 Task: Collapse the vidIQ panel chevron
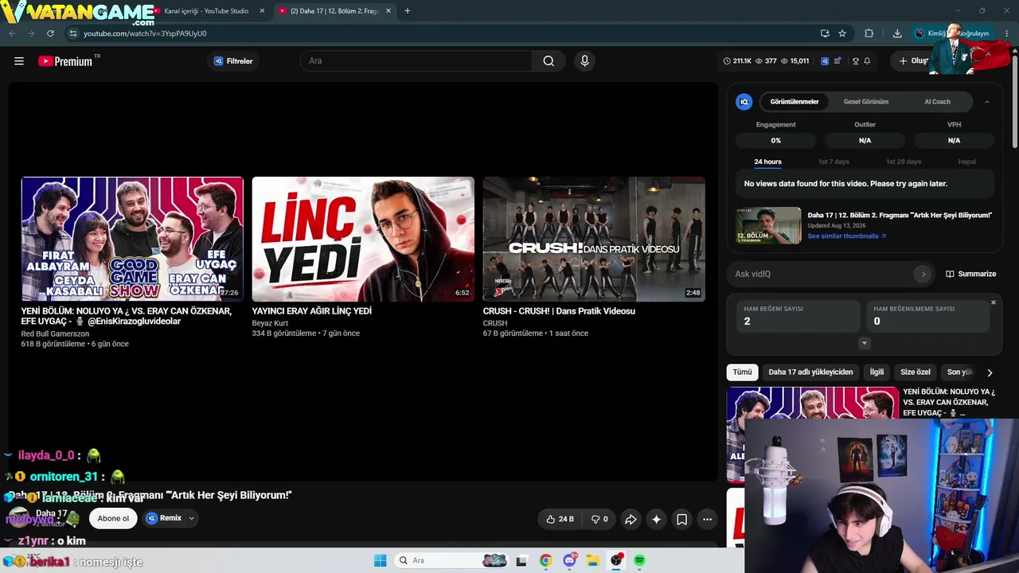click(x=987, y=102)
